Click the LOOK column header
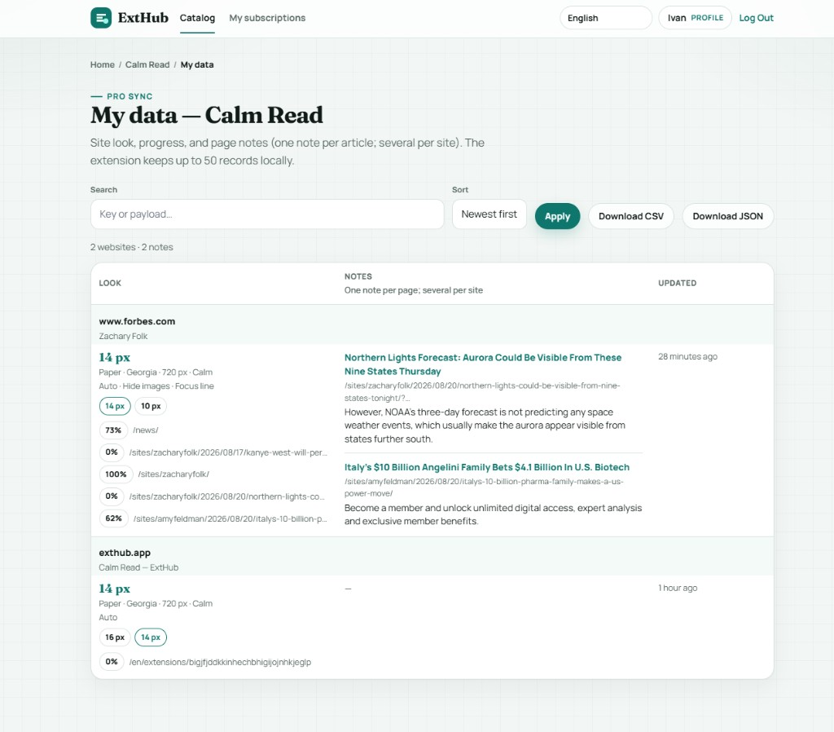 (110, 283)
